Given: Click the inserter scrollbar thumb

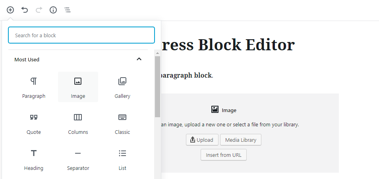Looking at the screenshot, I should pos(157,87).
